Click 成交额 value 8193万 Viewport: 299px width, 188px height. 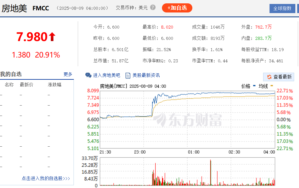(x=218, y=38)
